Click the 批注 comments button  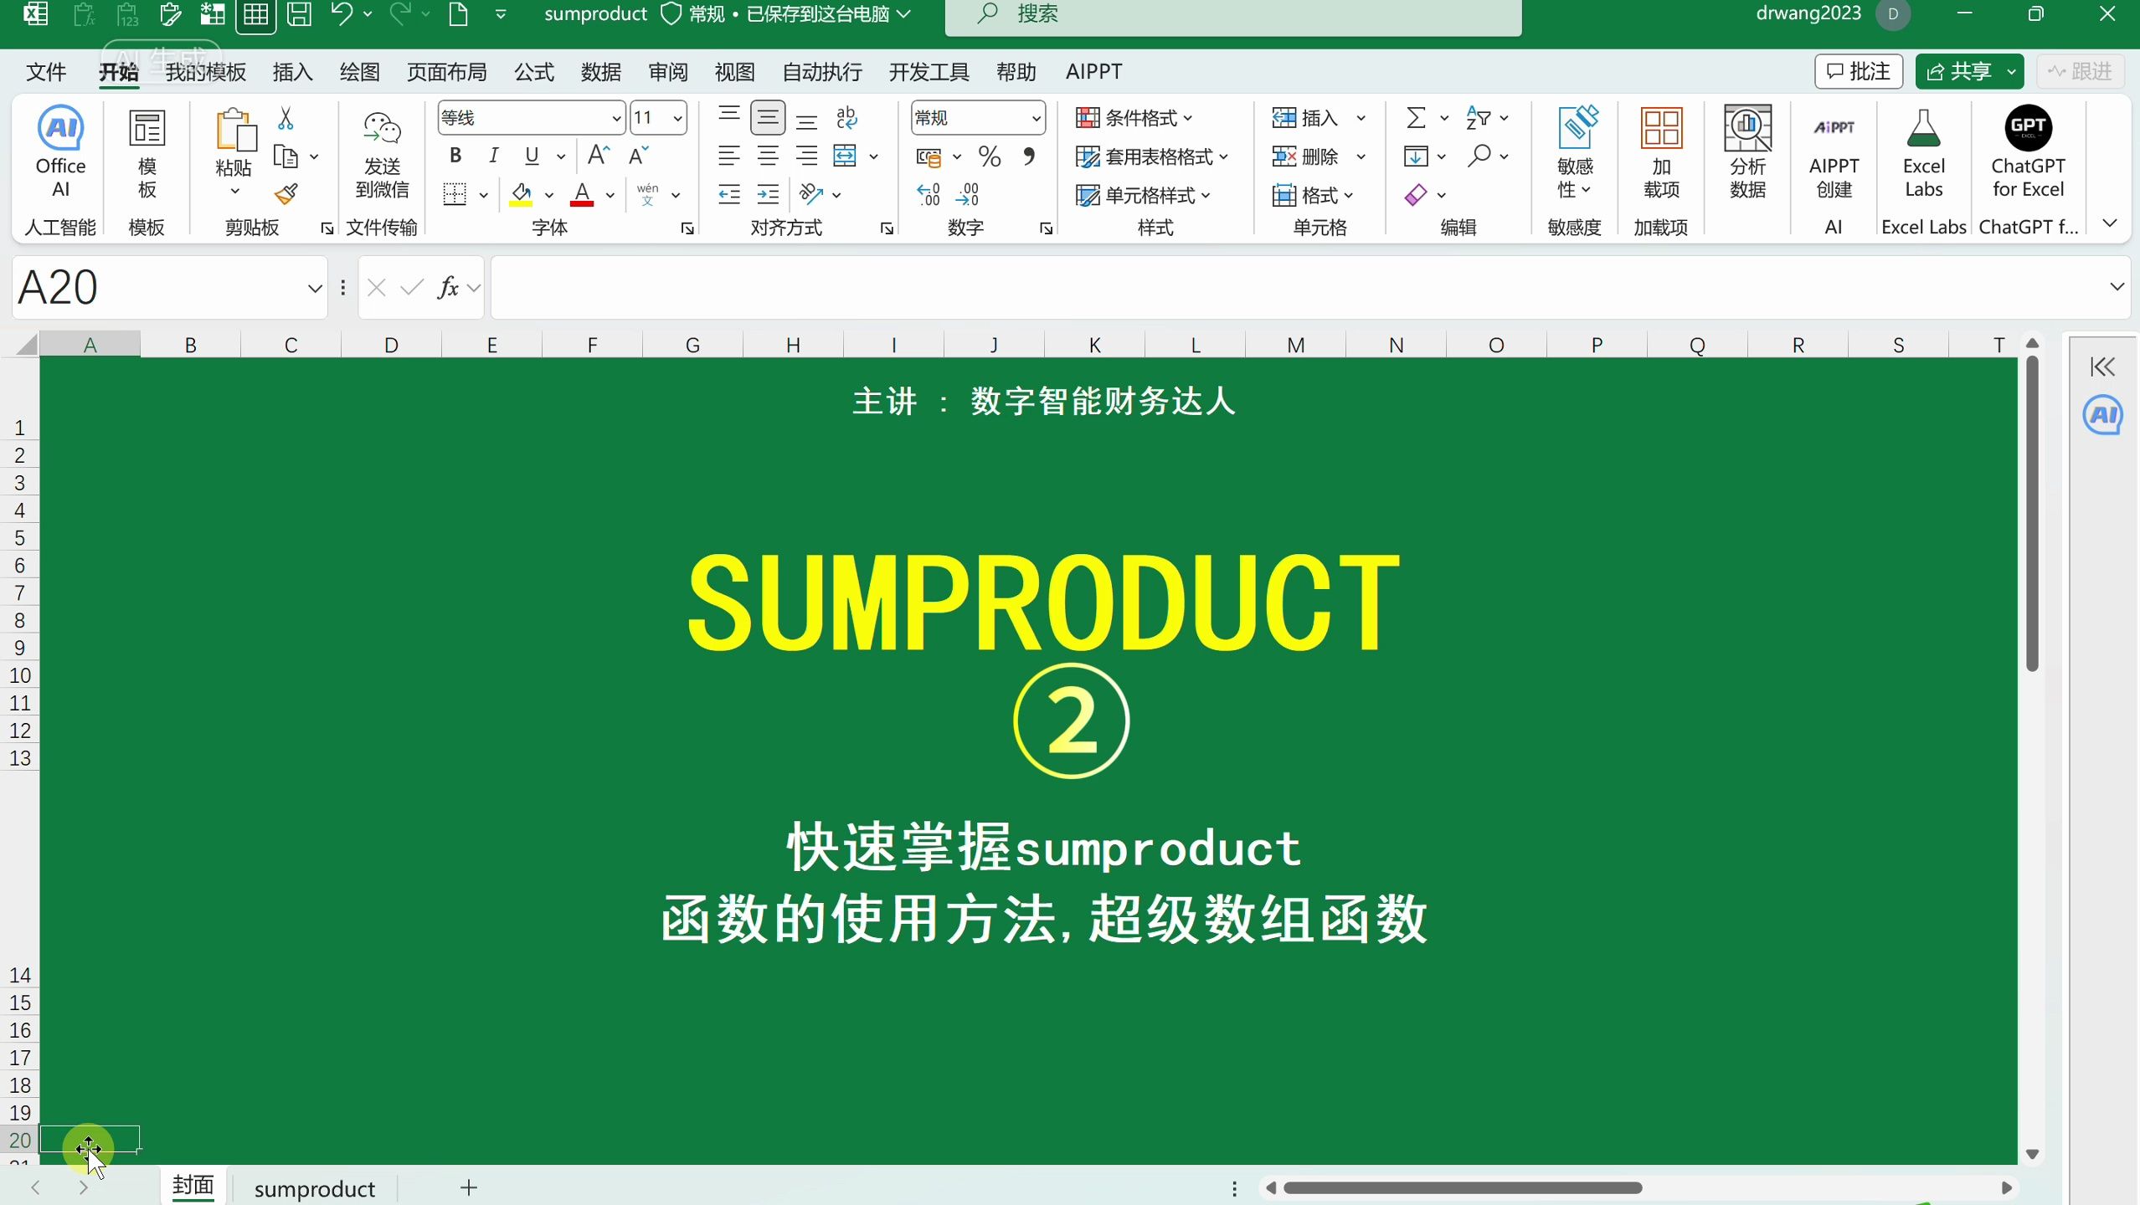(x=1858, y=71)
